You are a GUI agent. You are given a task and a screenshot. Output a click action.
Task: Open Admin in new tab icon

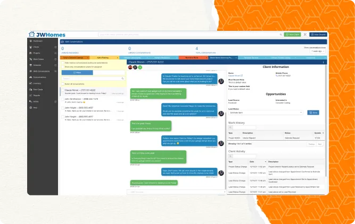(55, 101)
